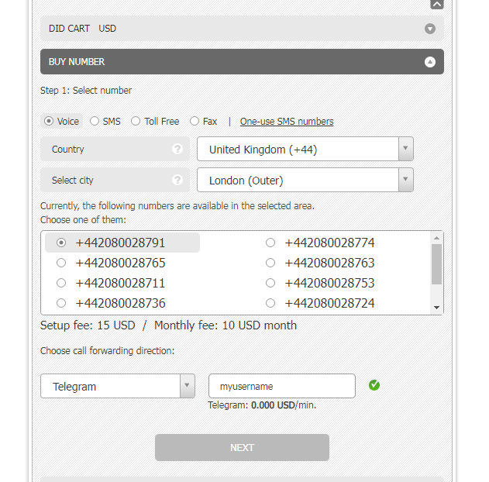Open the One-use SMS numbers link
Image resolution: width=489 pixels, height=482 pixels.
point(287,122)
